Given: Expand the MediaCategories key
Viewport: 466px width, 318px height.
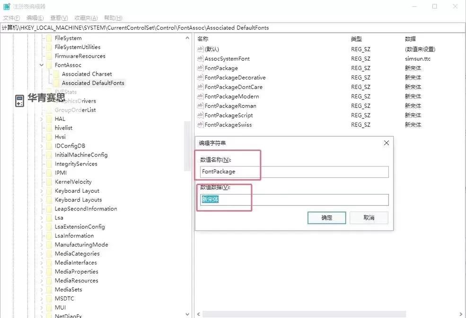Looking at the screenshot, I should click(42, 254).
